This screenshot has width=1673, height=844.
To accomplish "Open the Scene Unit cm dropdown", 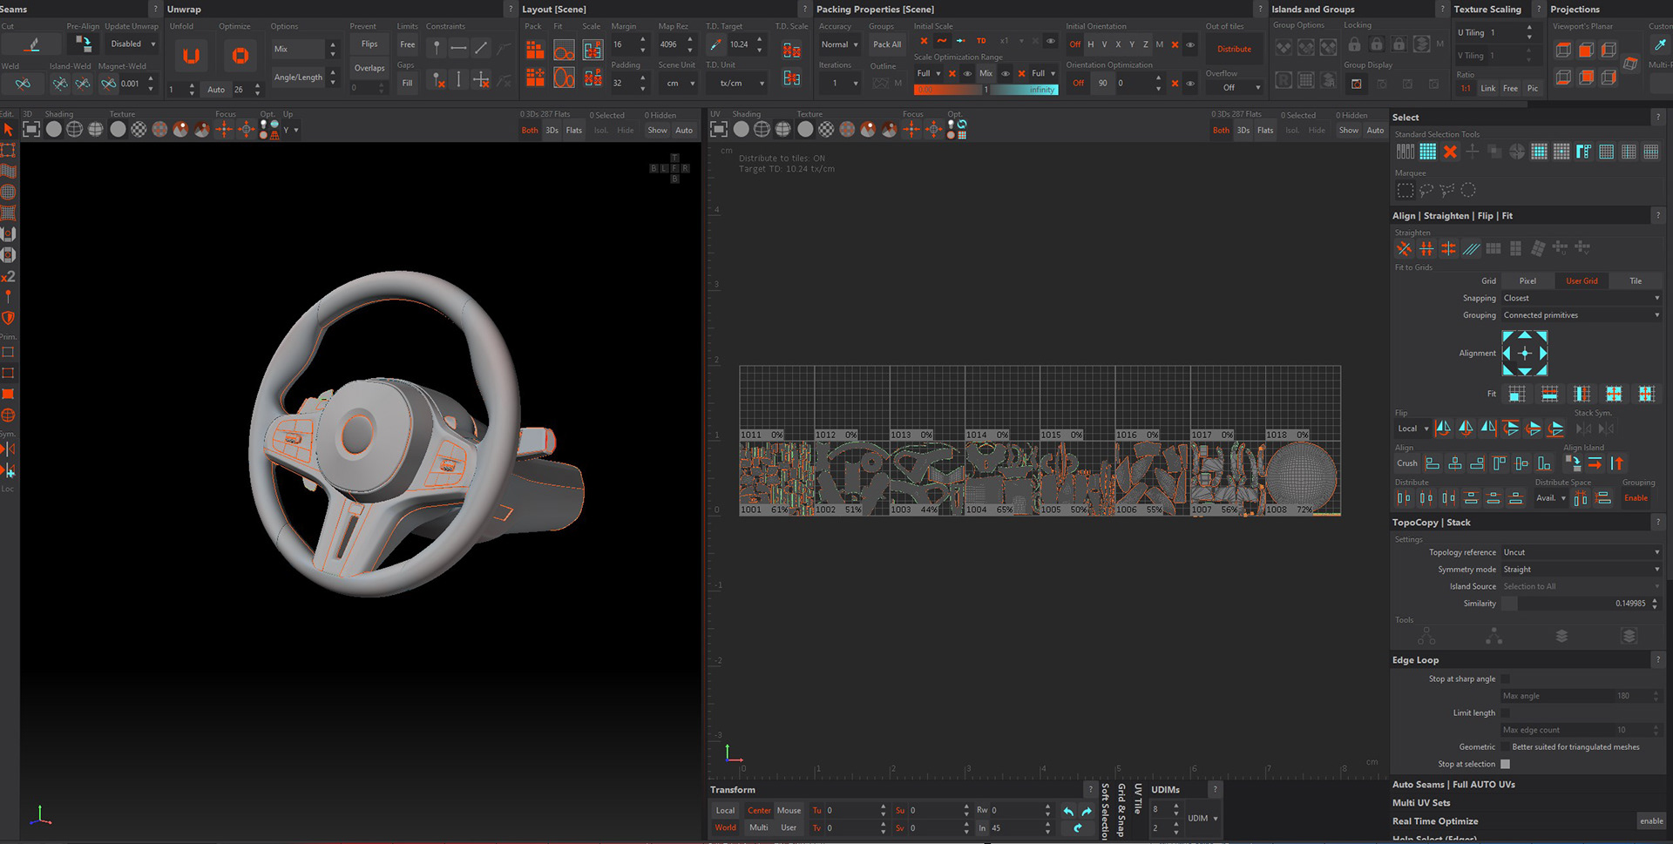I will click(679, 84).
